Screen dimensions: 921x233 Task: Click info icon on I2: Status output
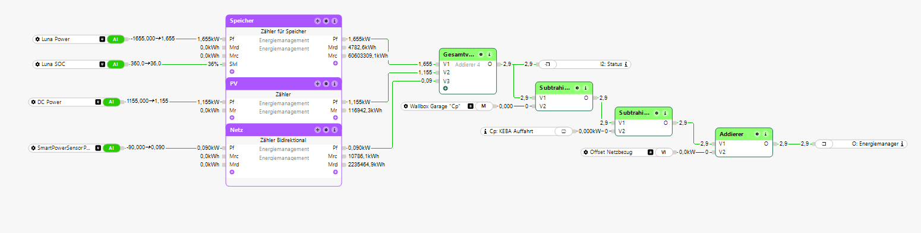point(626,64)
